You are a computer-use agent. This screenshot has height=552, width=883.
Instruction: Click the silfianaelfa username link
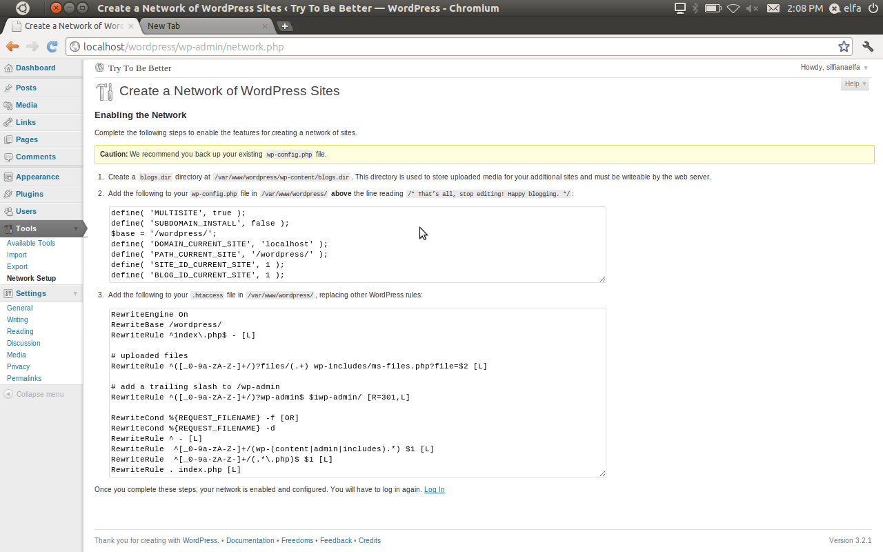[x=843, y=68]
